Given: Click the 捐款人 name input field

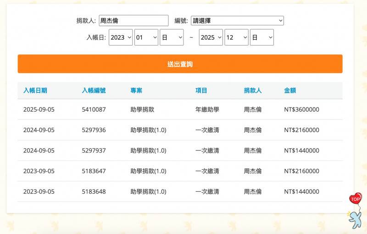Looking at the screenshot, I should click(133, 21).
